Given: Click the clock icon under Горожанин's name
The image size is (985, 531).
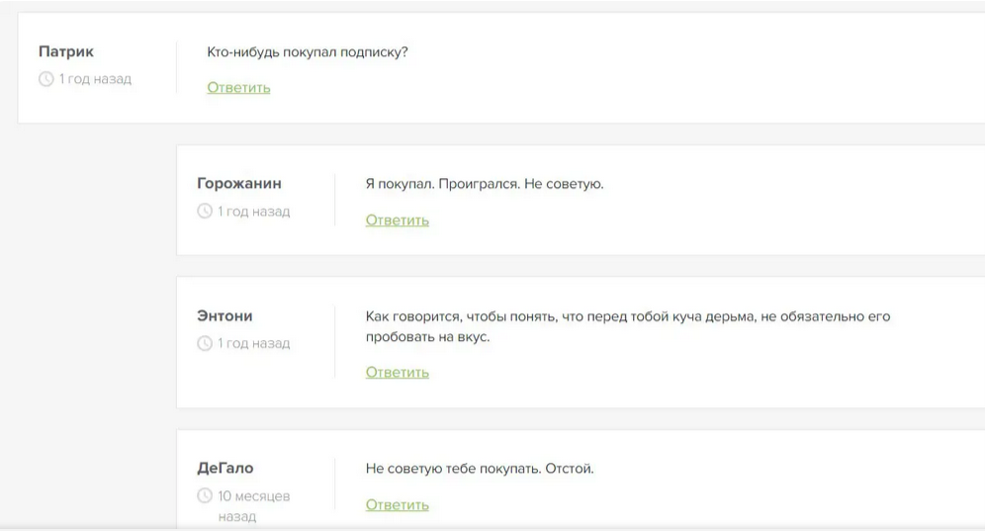Looking at the screenshot, I should pos(205,212).
